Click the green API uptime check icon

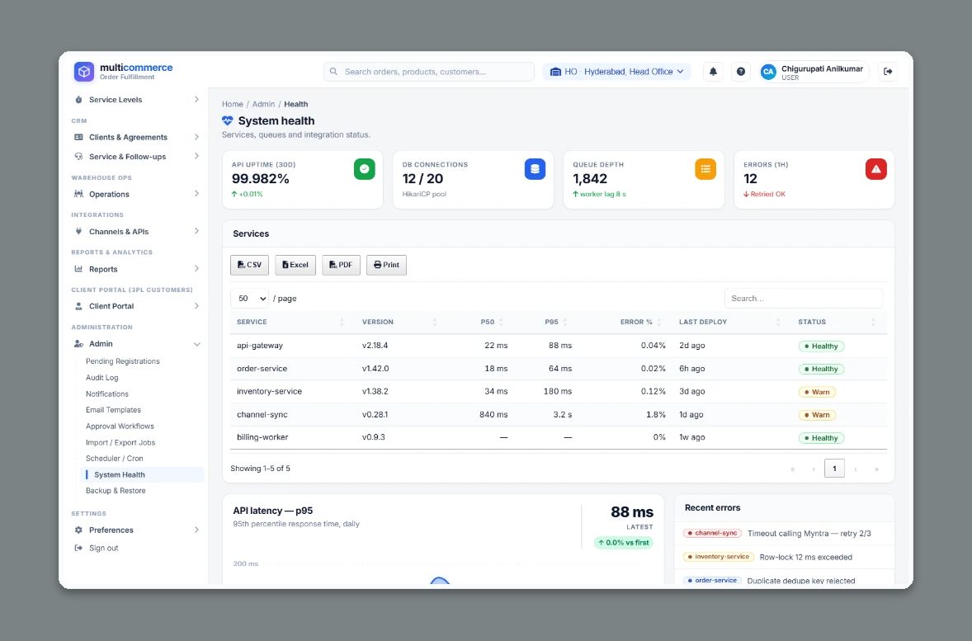pyautogui.click(x=365, y=169)
